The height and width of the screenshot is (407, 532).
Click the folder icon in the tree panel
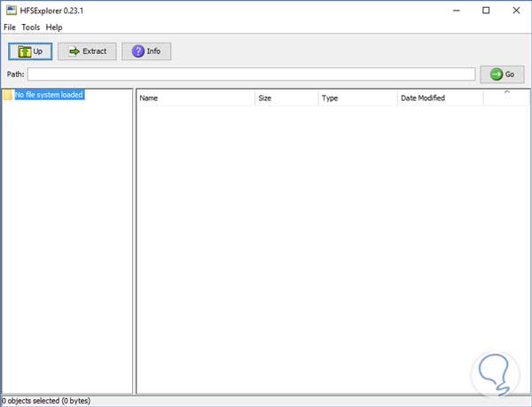[8, 95]
